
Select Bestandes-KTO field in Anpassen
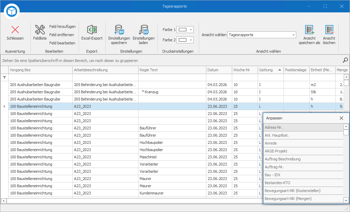(x=303, y=183)
